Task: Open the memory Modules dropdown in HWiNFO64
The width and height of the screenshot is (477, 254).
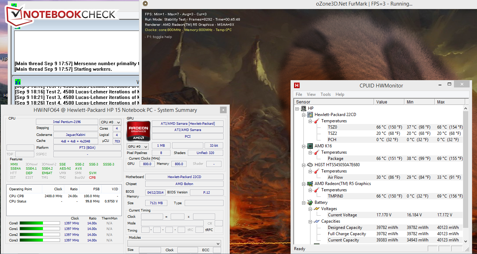Action: [x=174, y=243]
